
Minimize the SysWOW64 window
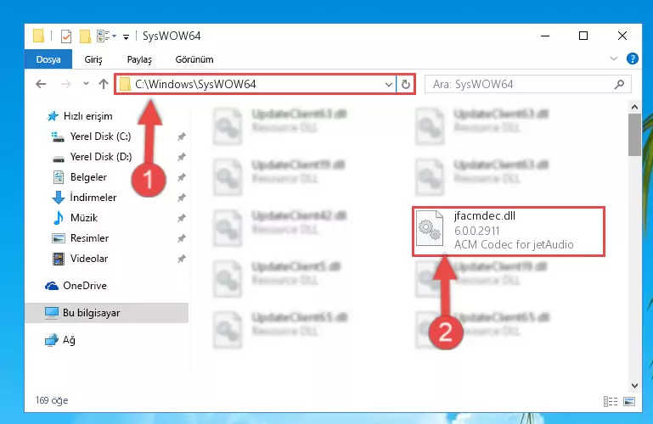click(x=545, y=36)
